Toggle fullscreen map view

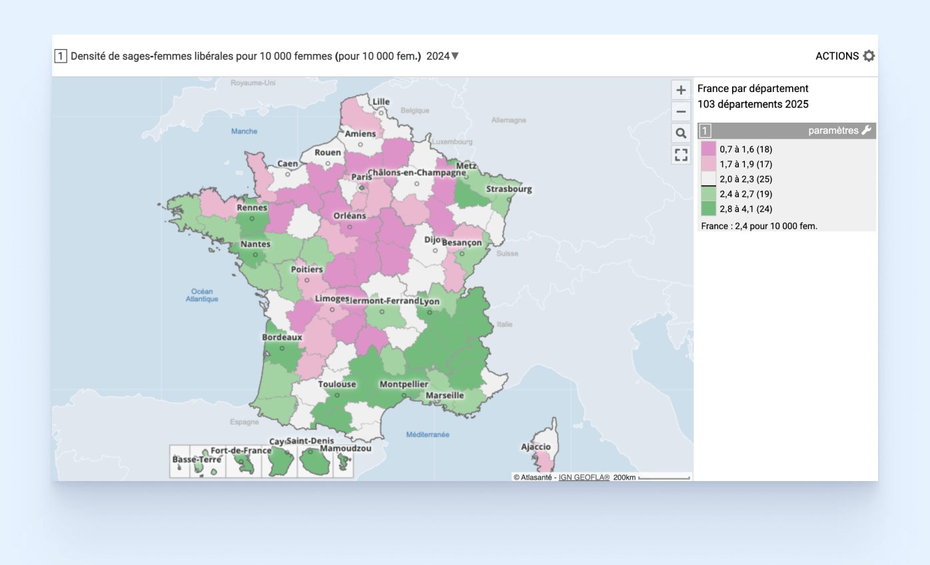pyautogui.click(x=681, y=155)
